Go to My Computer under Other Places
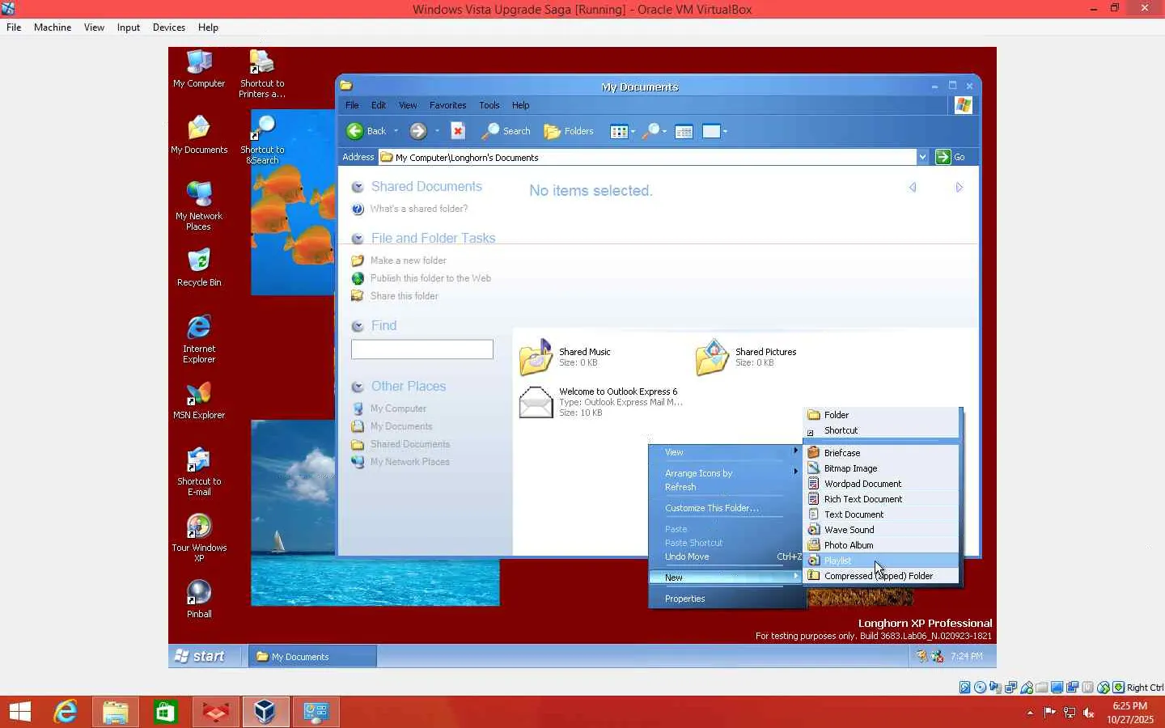The height and width of the screenshot is (728, 1165). tap(398, 408)
